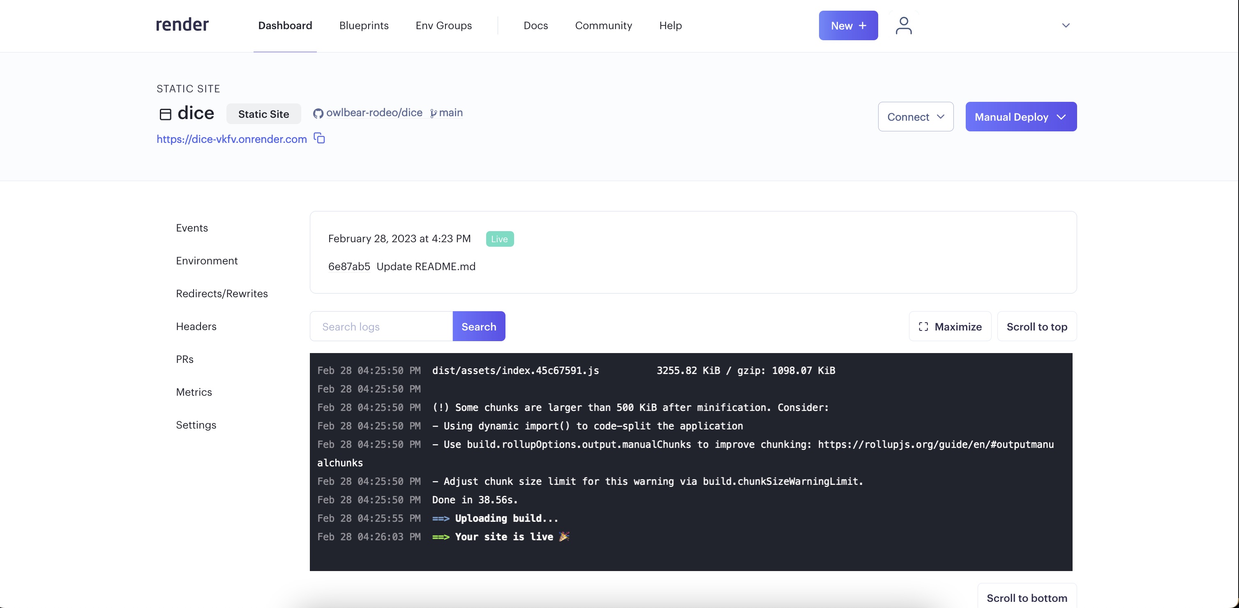This screenshot has height=608, width=1239.
Task: Expand the Manual Deploy dropdown
Action: click(1021, 117)
